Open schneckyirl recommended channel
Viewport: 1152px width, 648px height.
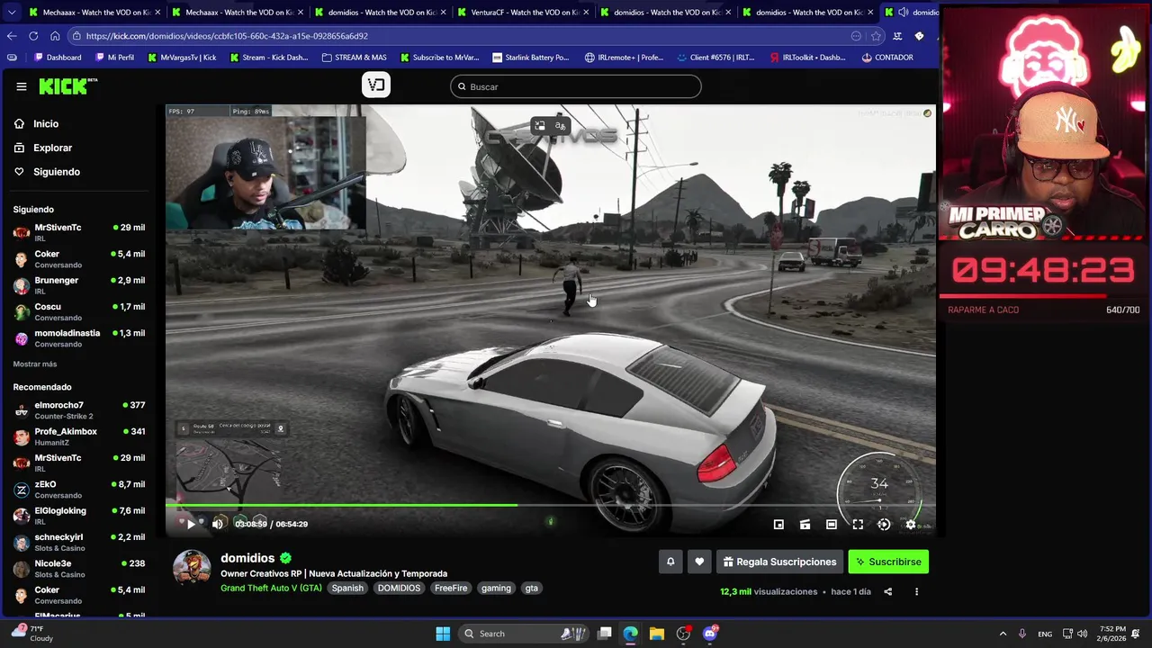[x=79, y=543]
